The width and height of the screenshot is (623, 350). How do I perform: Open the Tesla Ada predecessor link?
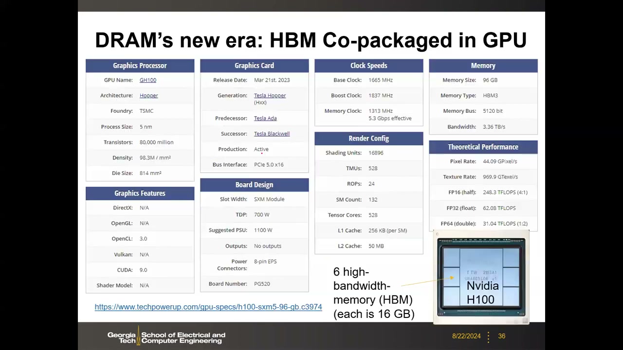pos(265,118)
